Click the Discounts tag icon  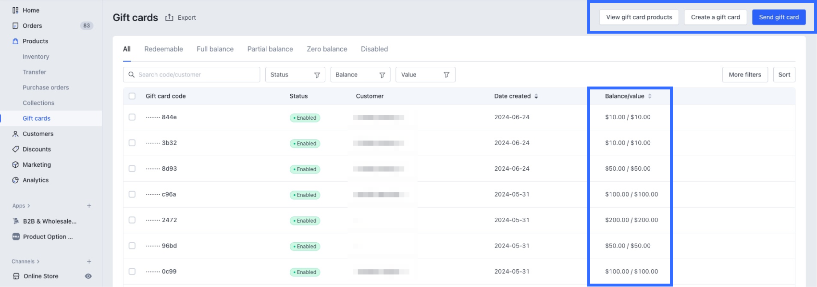click(x=15, y=150)
